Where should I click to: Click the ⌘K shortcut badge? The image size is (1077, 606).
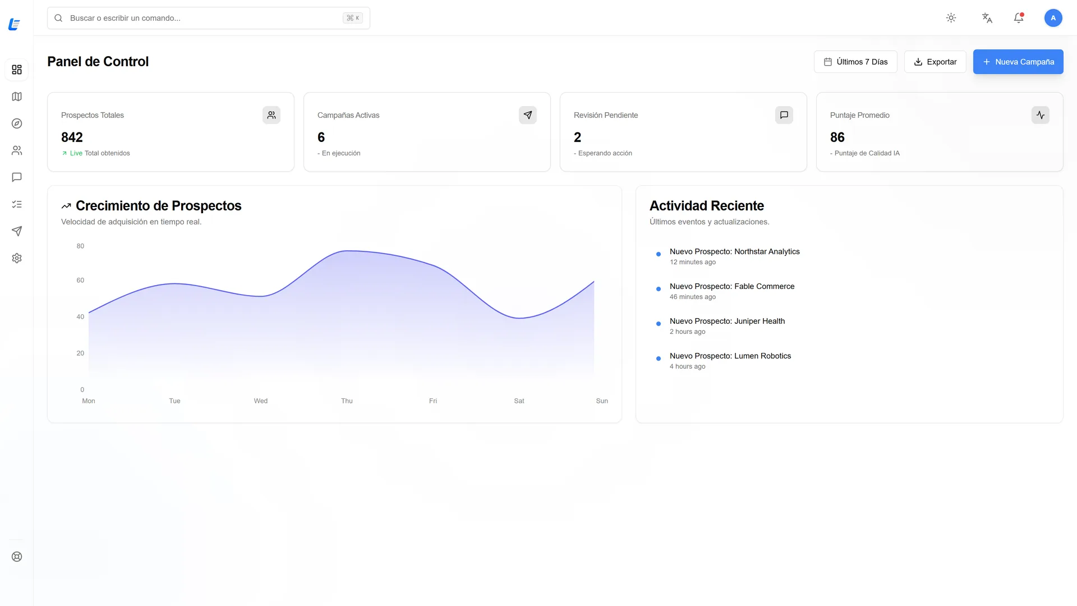pyautogui.click(x=353, y=18)
